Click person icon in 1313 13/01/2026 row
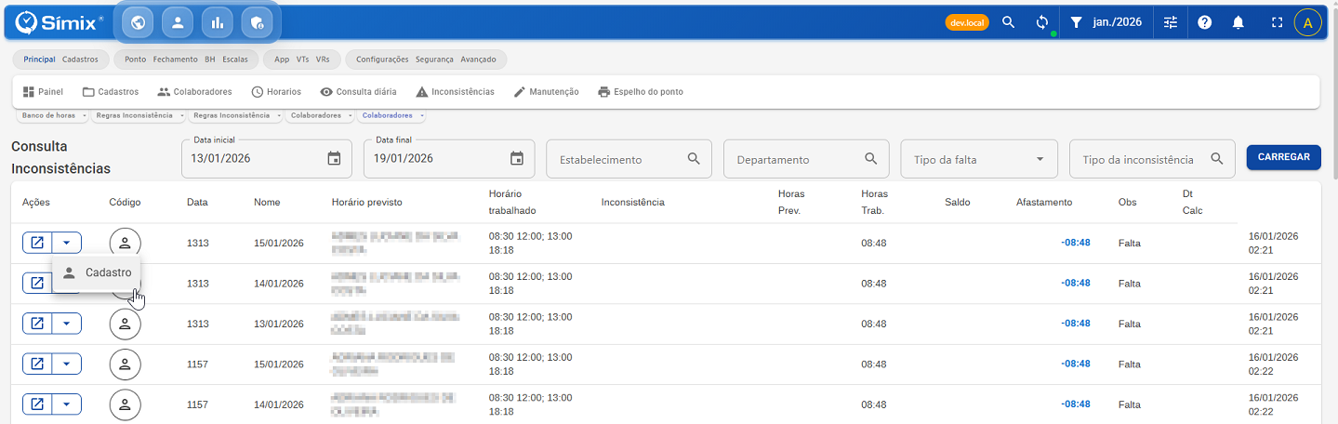The width and height of the screenshot is (1338, 424). click(x=126, y=324)
